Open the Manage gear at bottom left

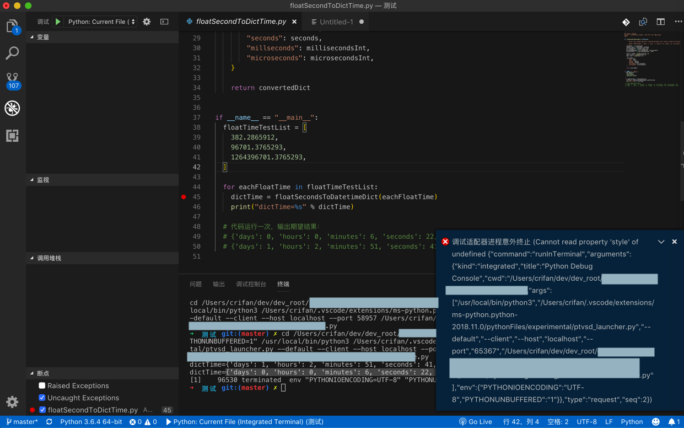12,402
